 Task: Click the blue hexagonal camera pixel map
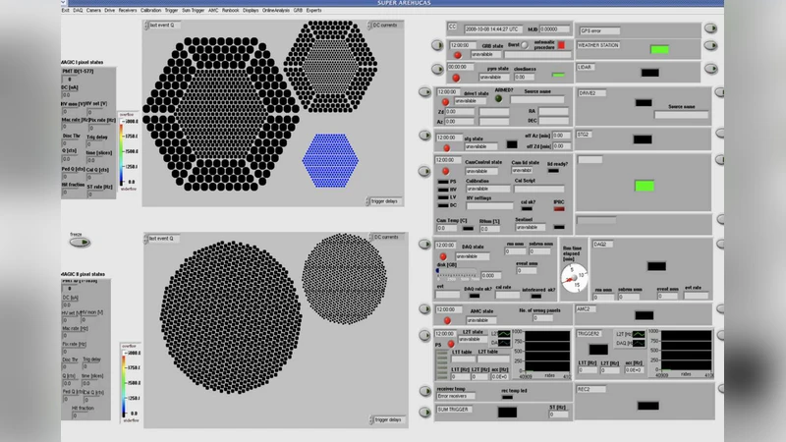331,157
